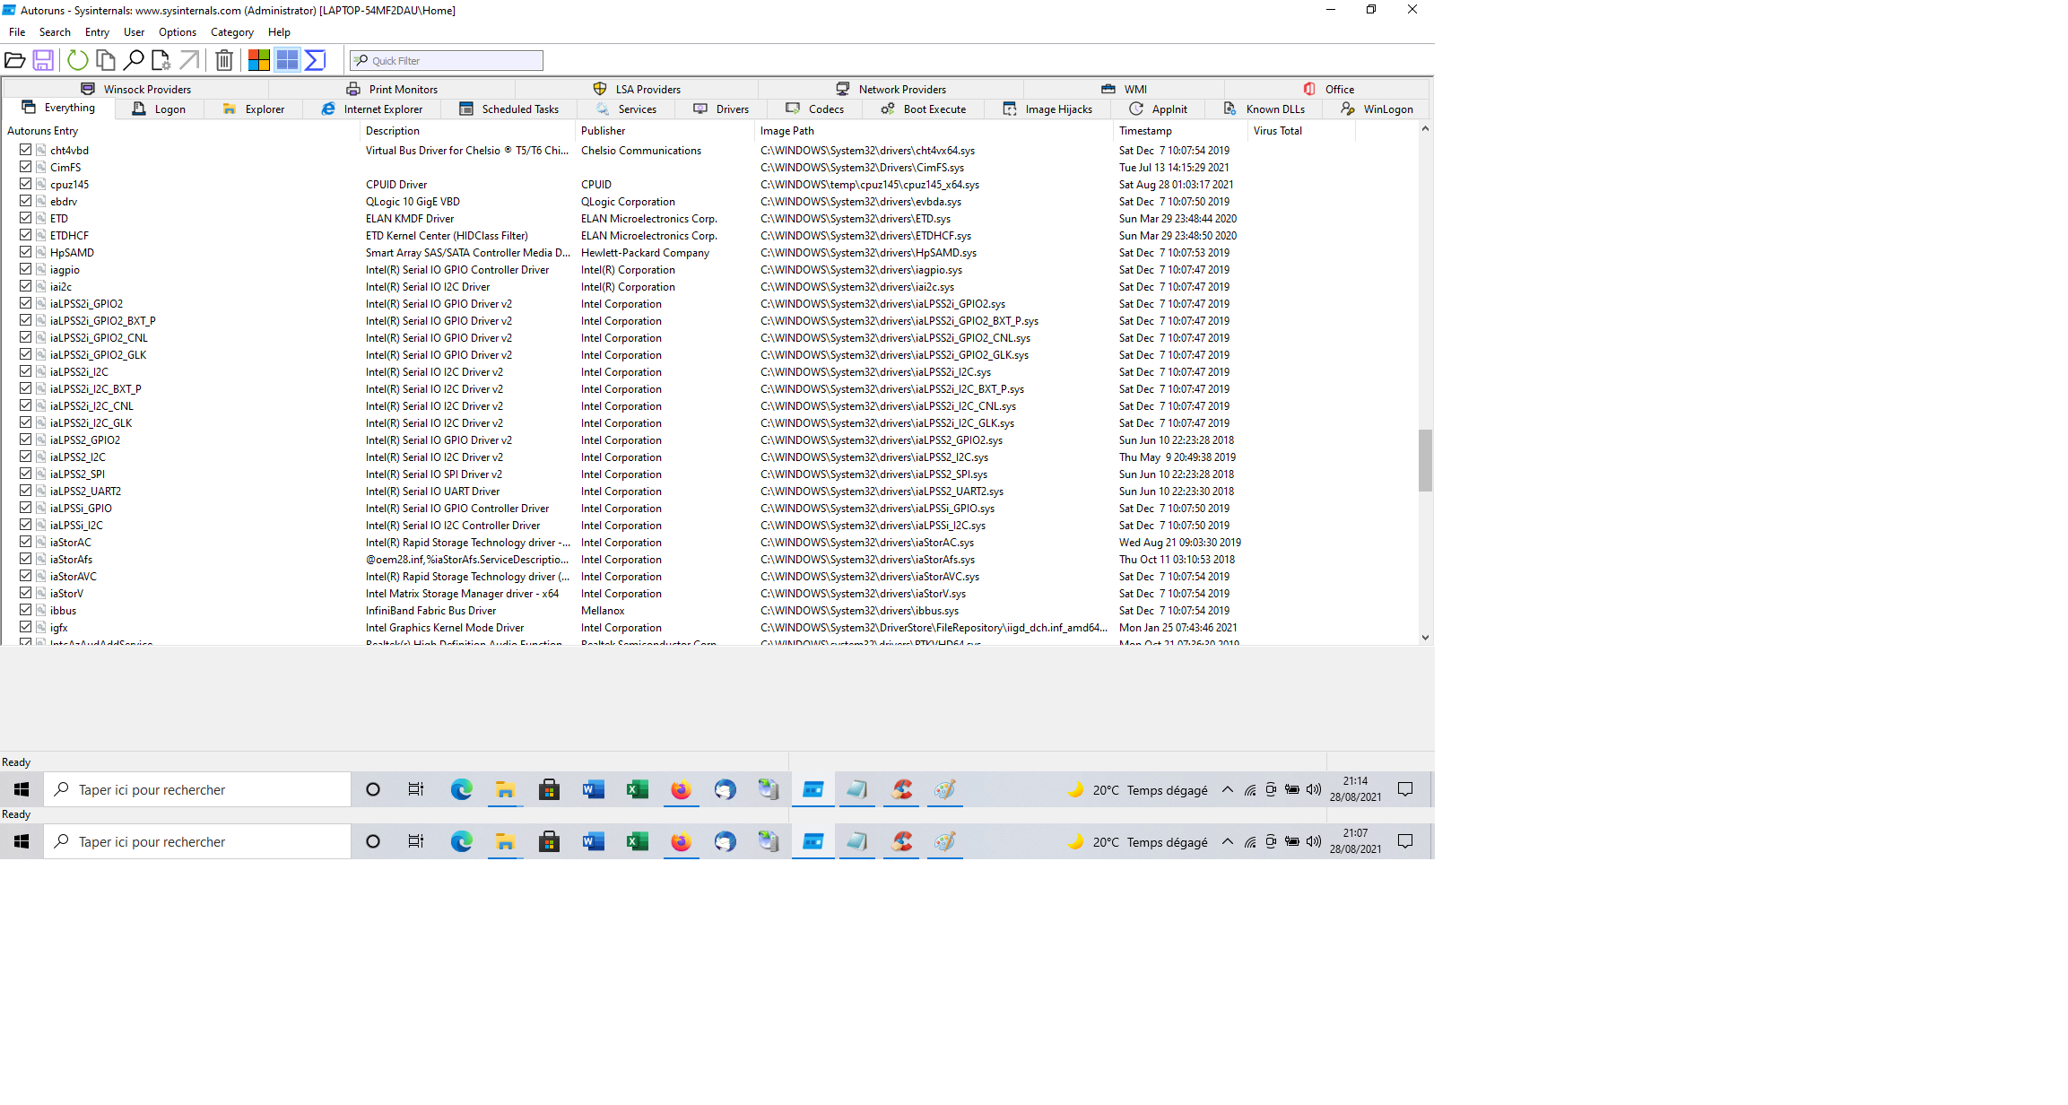Open the Known DLLs tab
This screenshot has height=1105, width=2068.
1264,109
